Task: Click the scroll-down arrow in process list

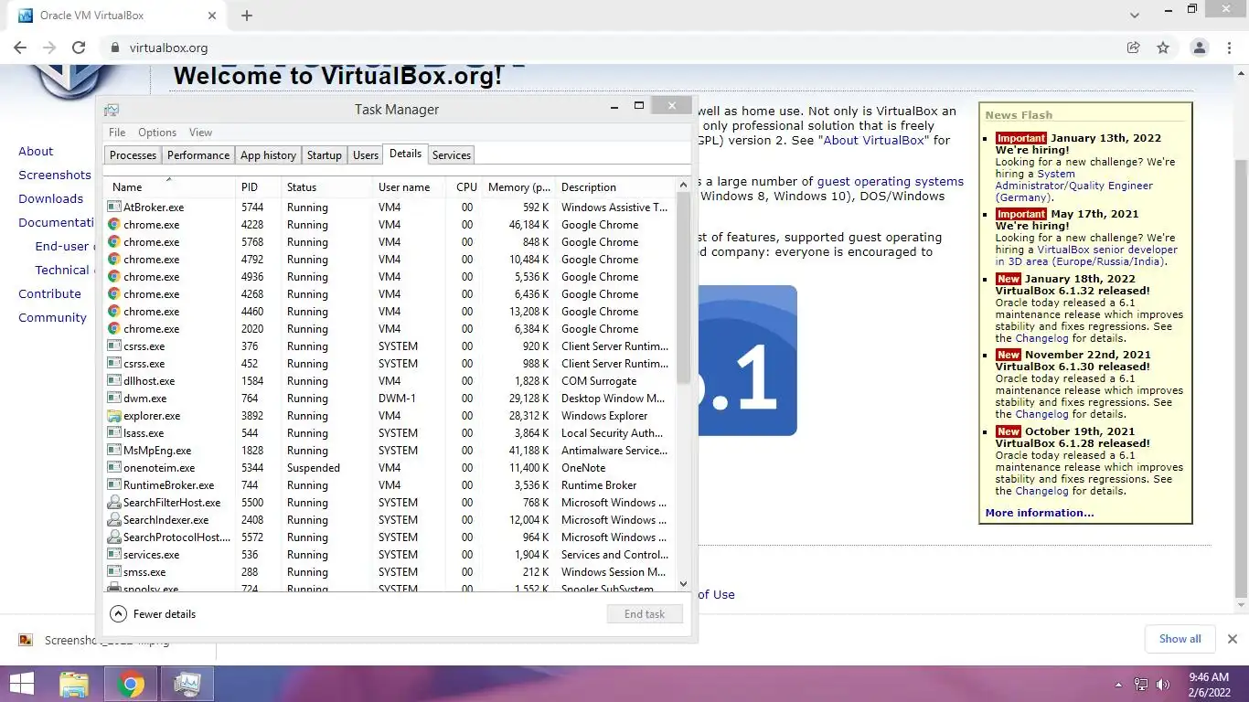Action: (683, 583)
